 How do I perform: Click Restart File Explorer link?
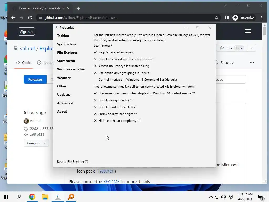73,162
